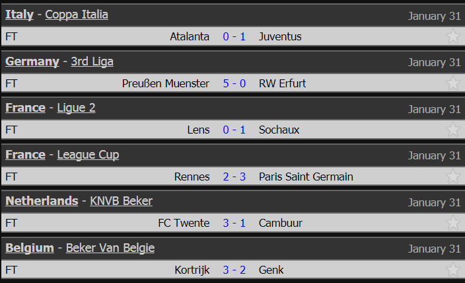
Task: Open the KNVB Beker competition link
Action: click(122, 201)
